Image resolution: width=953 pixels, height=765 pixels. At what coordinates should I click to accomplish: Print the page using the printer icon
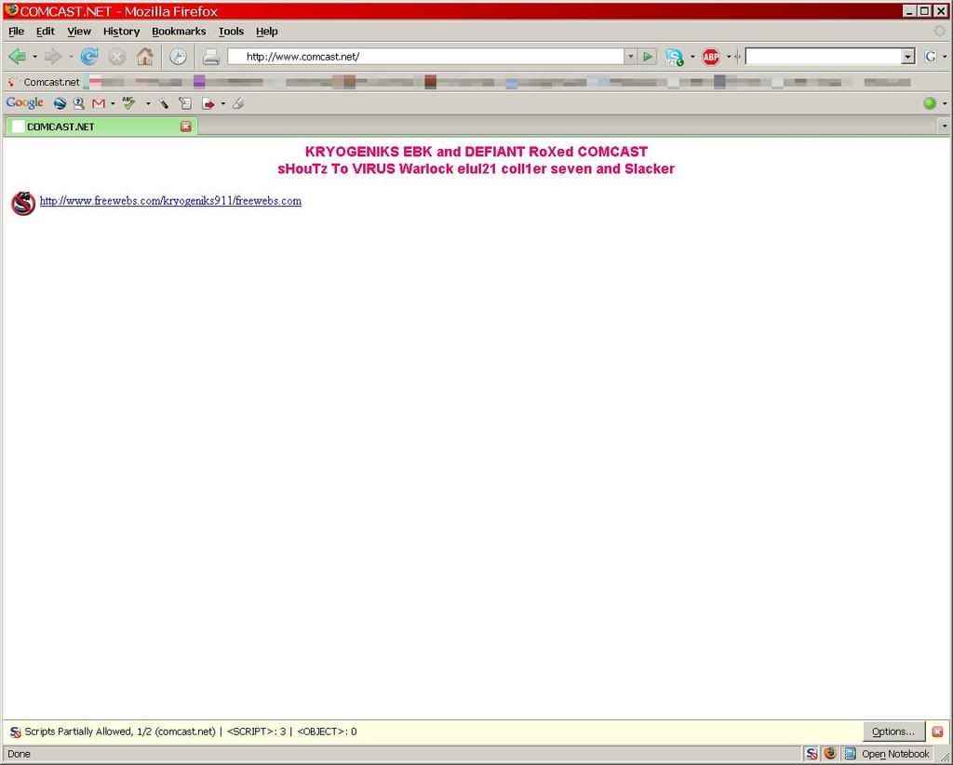211,57
